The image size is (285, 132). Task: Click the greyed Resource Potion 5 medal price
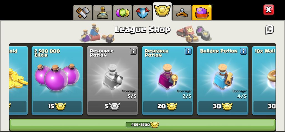click(x=112, y=107)
